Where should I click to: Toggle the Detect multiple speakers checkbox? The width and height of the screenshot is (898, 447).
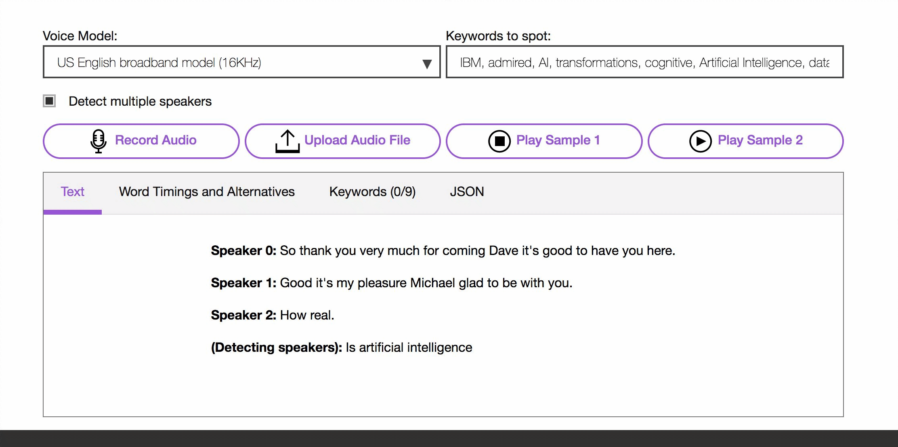tap(49, 101)
